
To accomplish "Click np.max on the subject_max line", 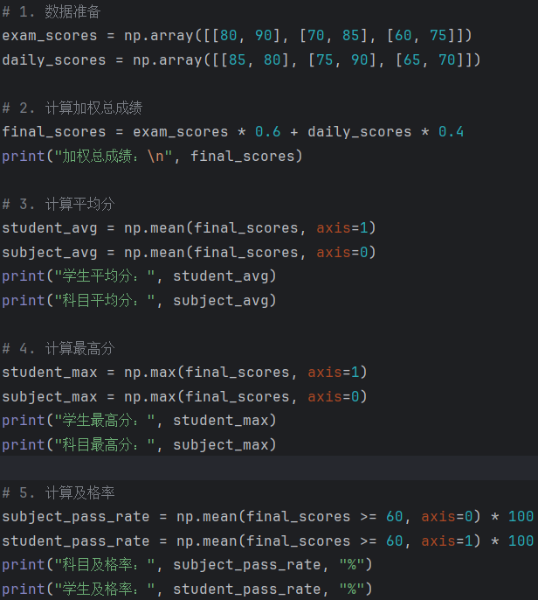I will [x=150, y=397].
